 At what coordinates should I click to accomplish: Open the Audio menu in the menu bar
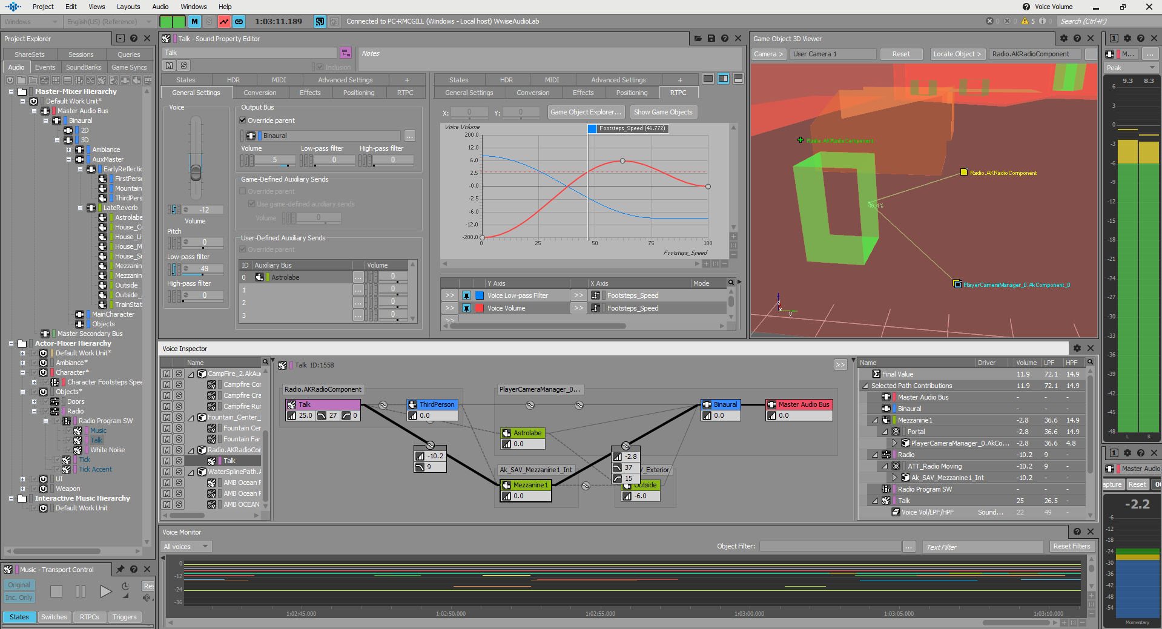[160, 7]
